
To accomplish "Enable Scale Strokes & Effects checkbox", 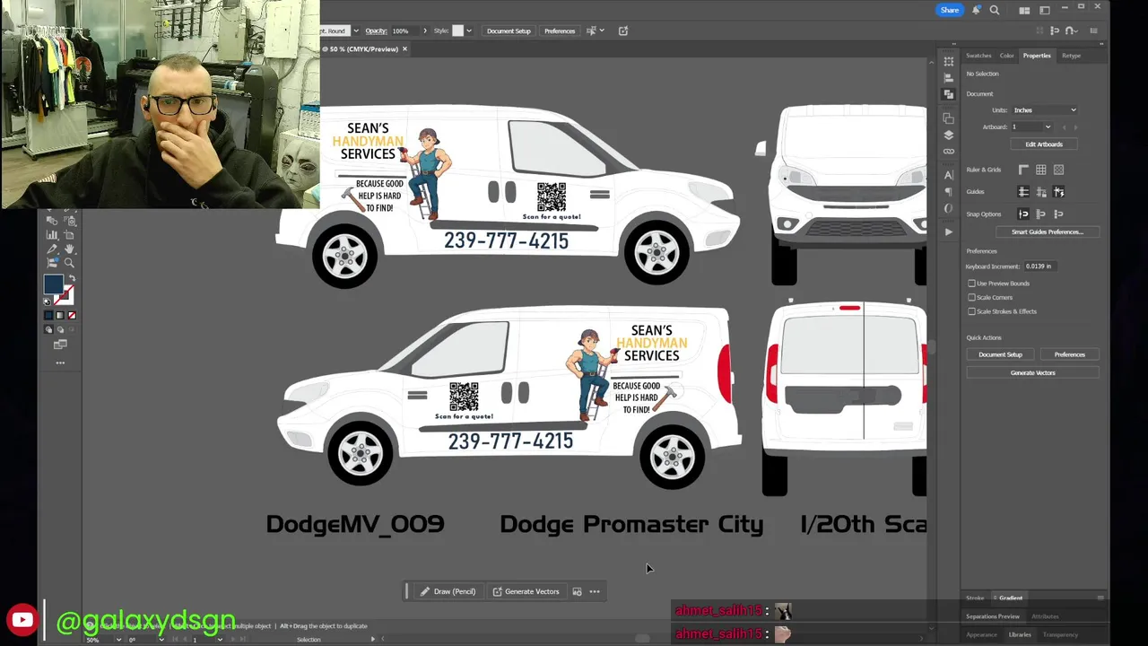I will (x=971, y=311).
